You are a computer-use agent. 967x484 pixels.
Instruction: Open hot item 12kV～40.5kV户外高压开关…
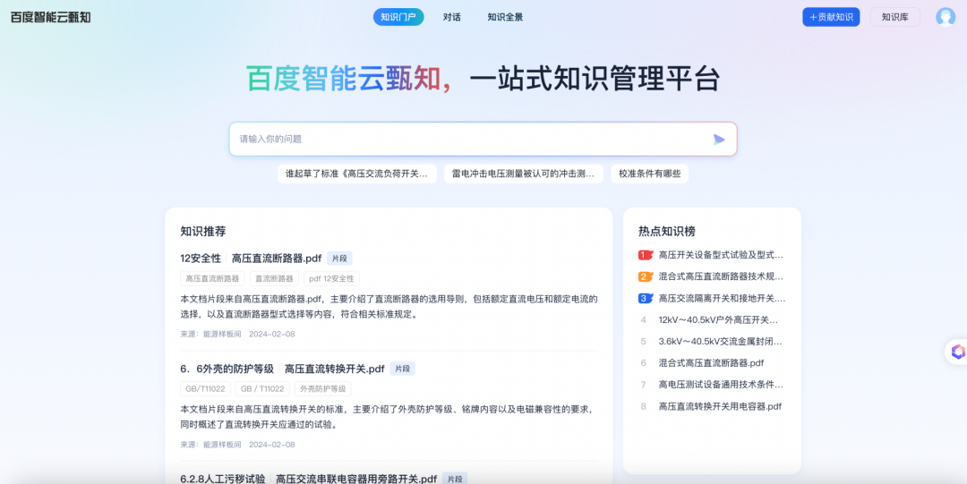coord(718,320)
